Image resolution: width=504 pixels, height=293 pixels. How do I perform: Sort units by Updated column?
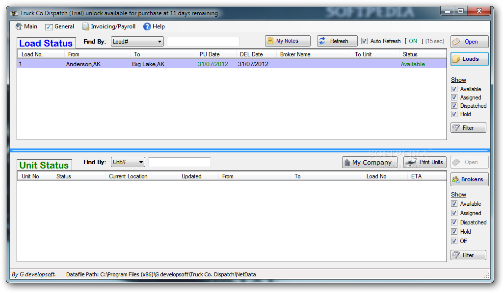198,176
